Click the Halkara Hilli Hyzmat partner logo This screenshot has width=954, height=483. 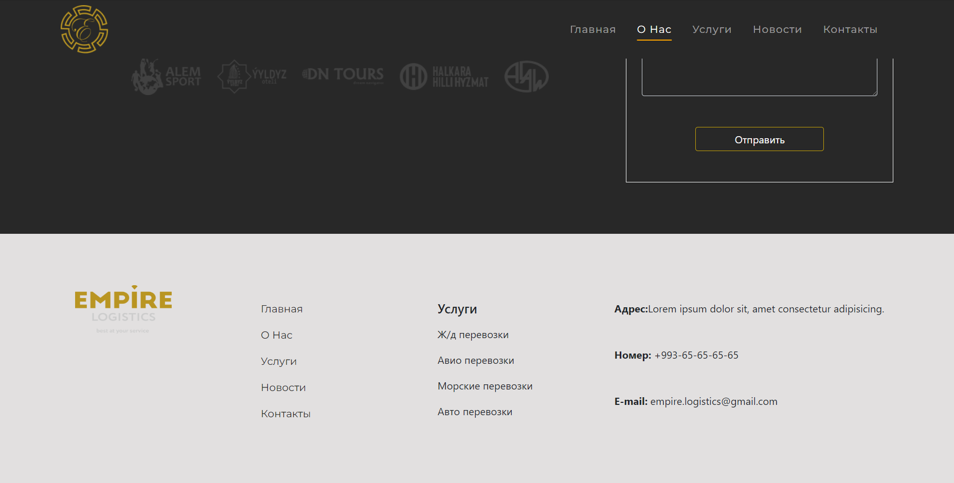tap(444, 77)
